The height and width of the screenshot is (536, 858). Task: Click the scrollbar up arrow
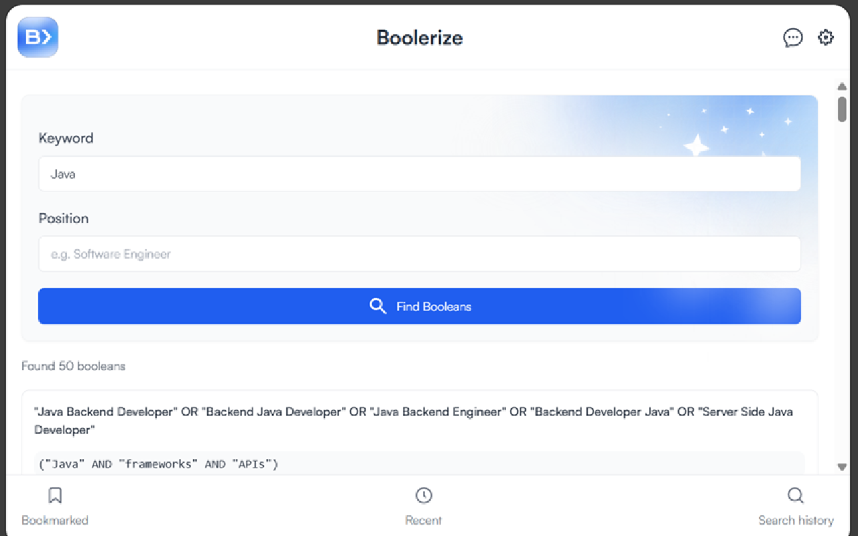(842, 86)
